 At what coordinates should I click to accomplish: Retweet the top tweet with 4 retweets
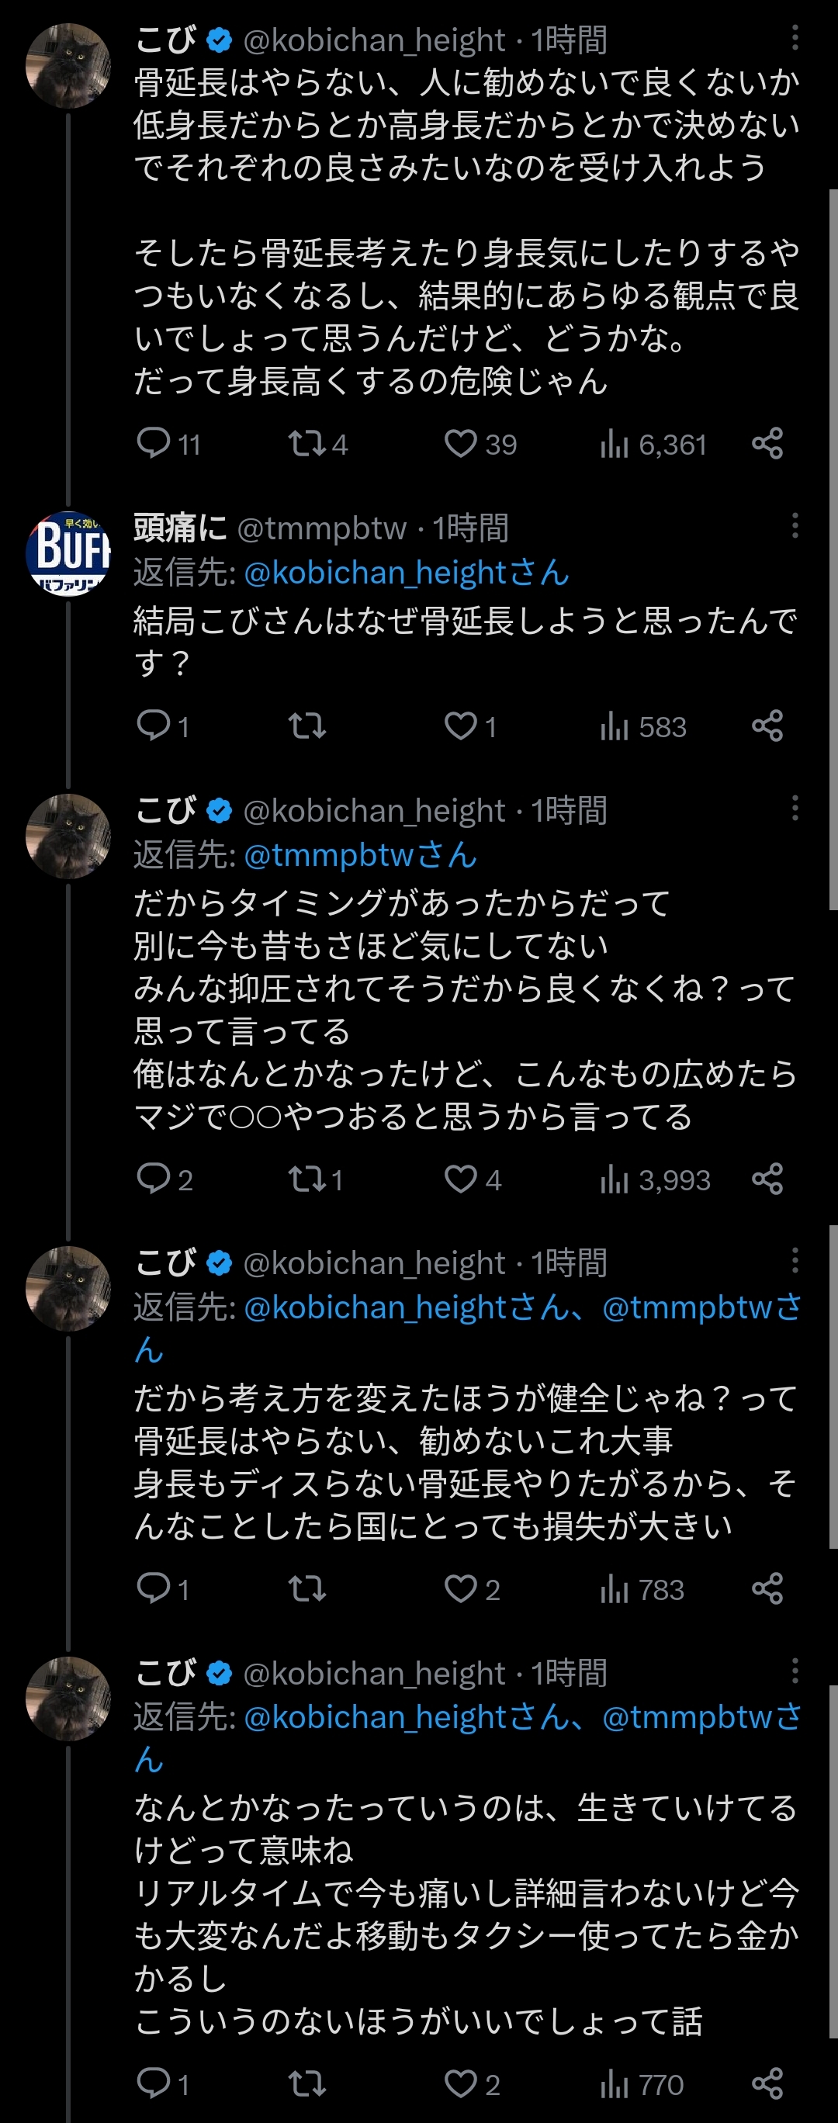pos(306,443)
